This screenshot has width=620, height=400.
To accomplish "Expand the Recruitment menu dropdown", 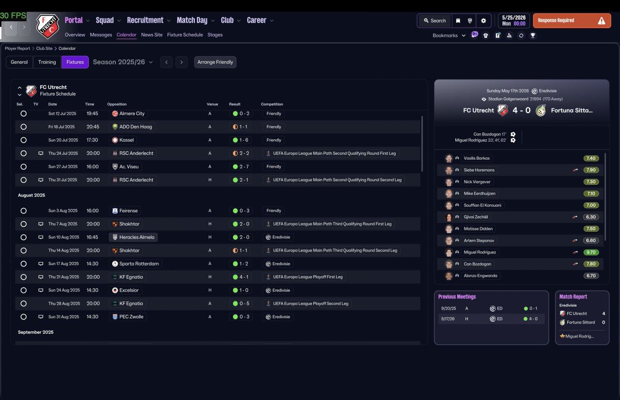I will (x=169, y=20).
